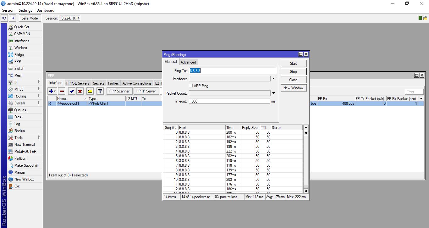Image resolution: width=429 pixels, height=228 pixels.
Task: Switch to the Profiles tab
Action: (x=113, y=83)
